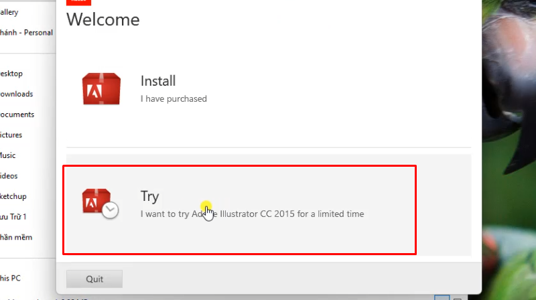
Task: Click the red Adobe Install box icon
Action: (x=101, y=89)
